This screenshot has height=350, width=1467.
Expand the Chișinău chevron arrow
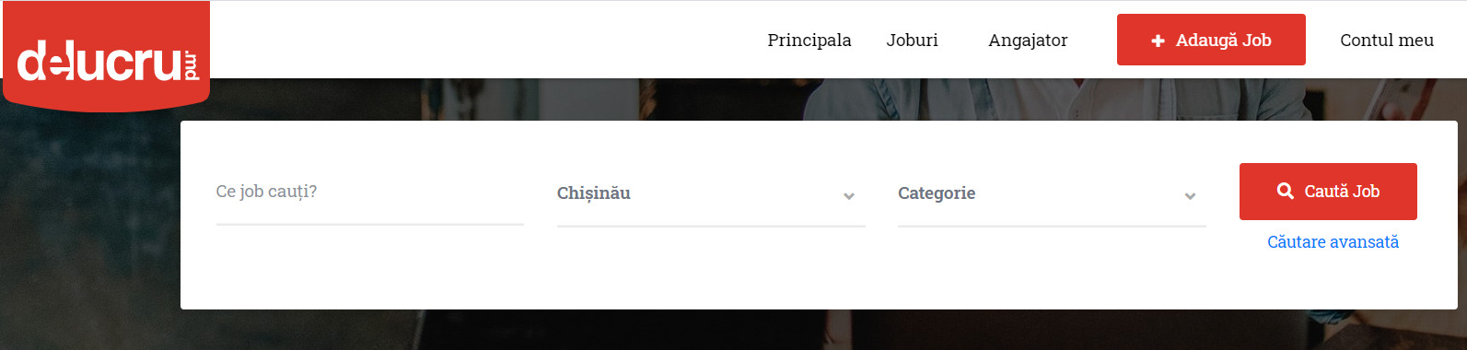pos(849,196)
